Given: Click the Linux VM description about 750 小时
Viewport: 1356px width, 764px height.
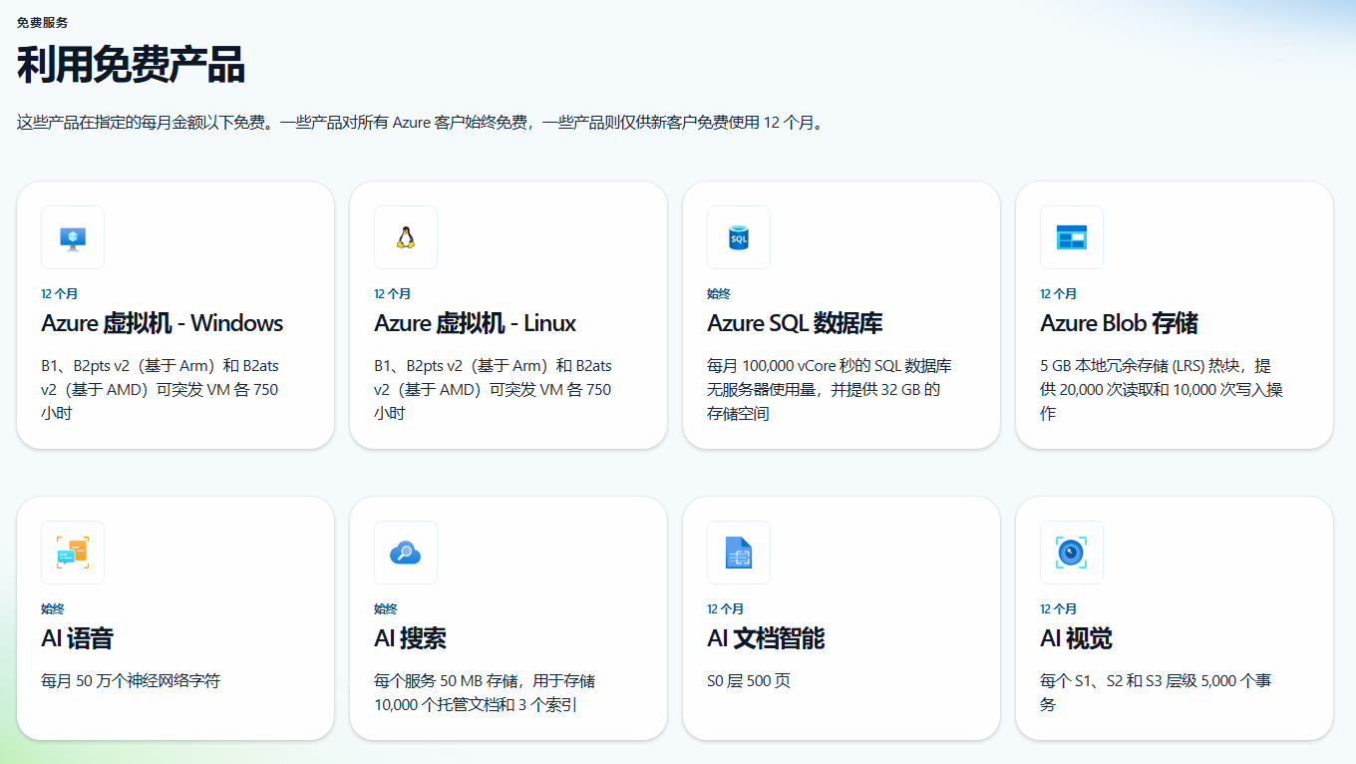Looking at the screenshot, I should 494,389.
